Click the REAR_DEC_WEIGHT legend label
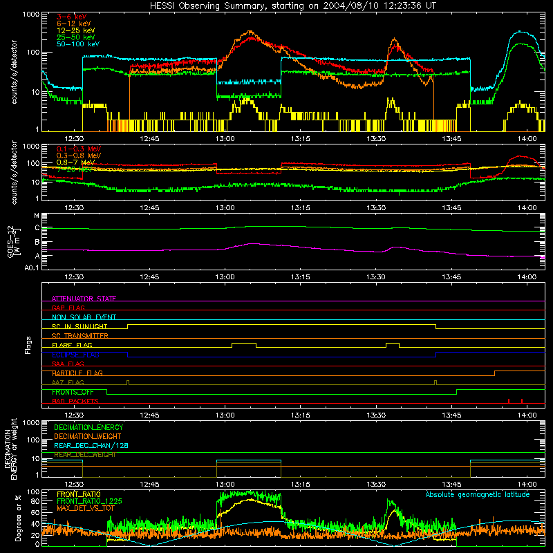Image resolution: width=553 pixels, height=553 pixels. coord(84,455)
